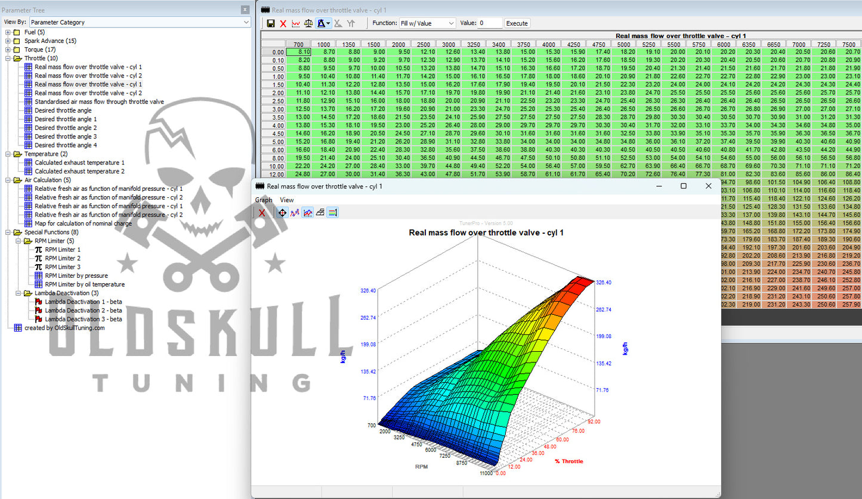
Task: Open the Graph menu in graph window
Action: [x=264, y=200]
